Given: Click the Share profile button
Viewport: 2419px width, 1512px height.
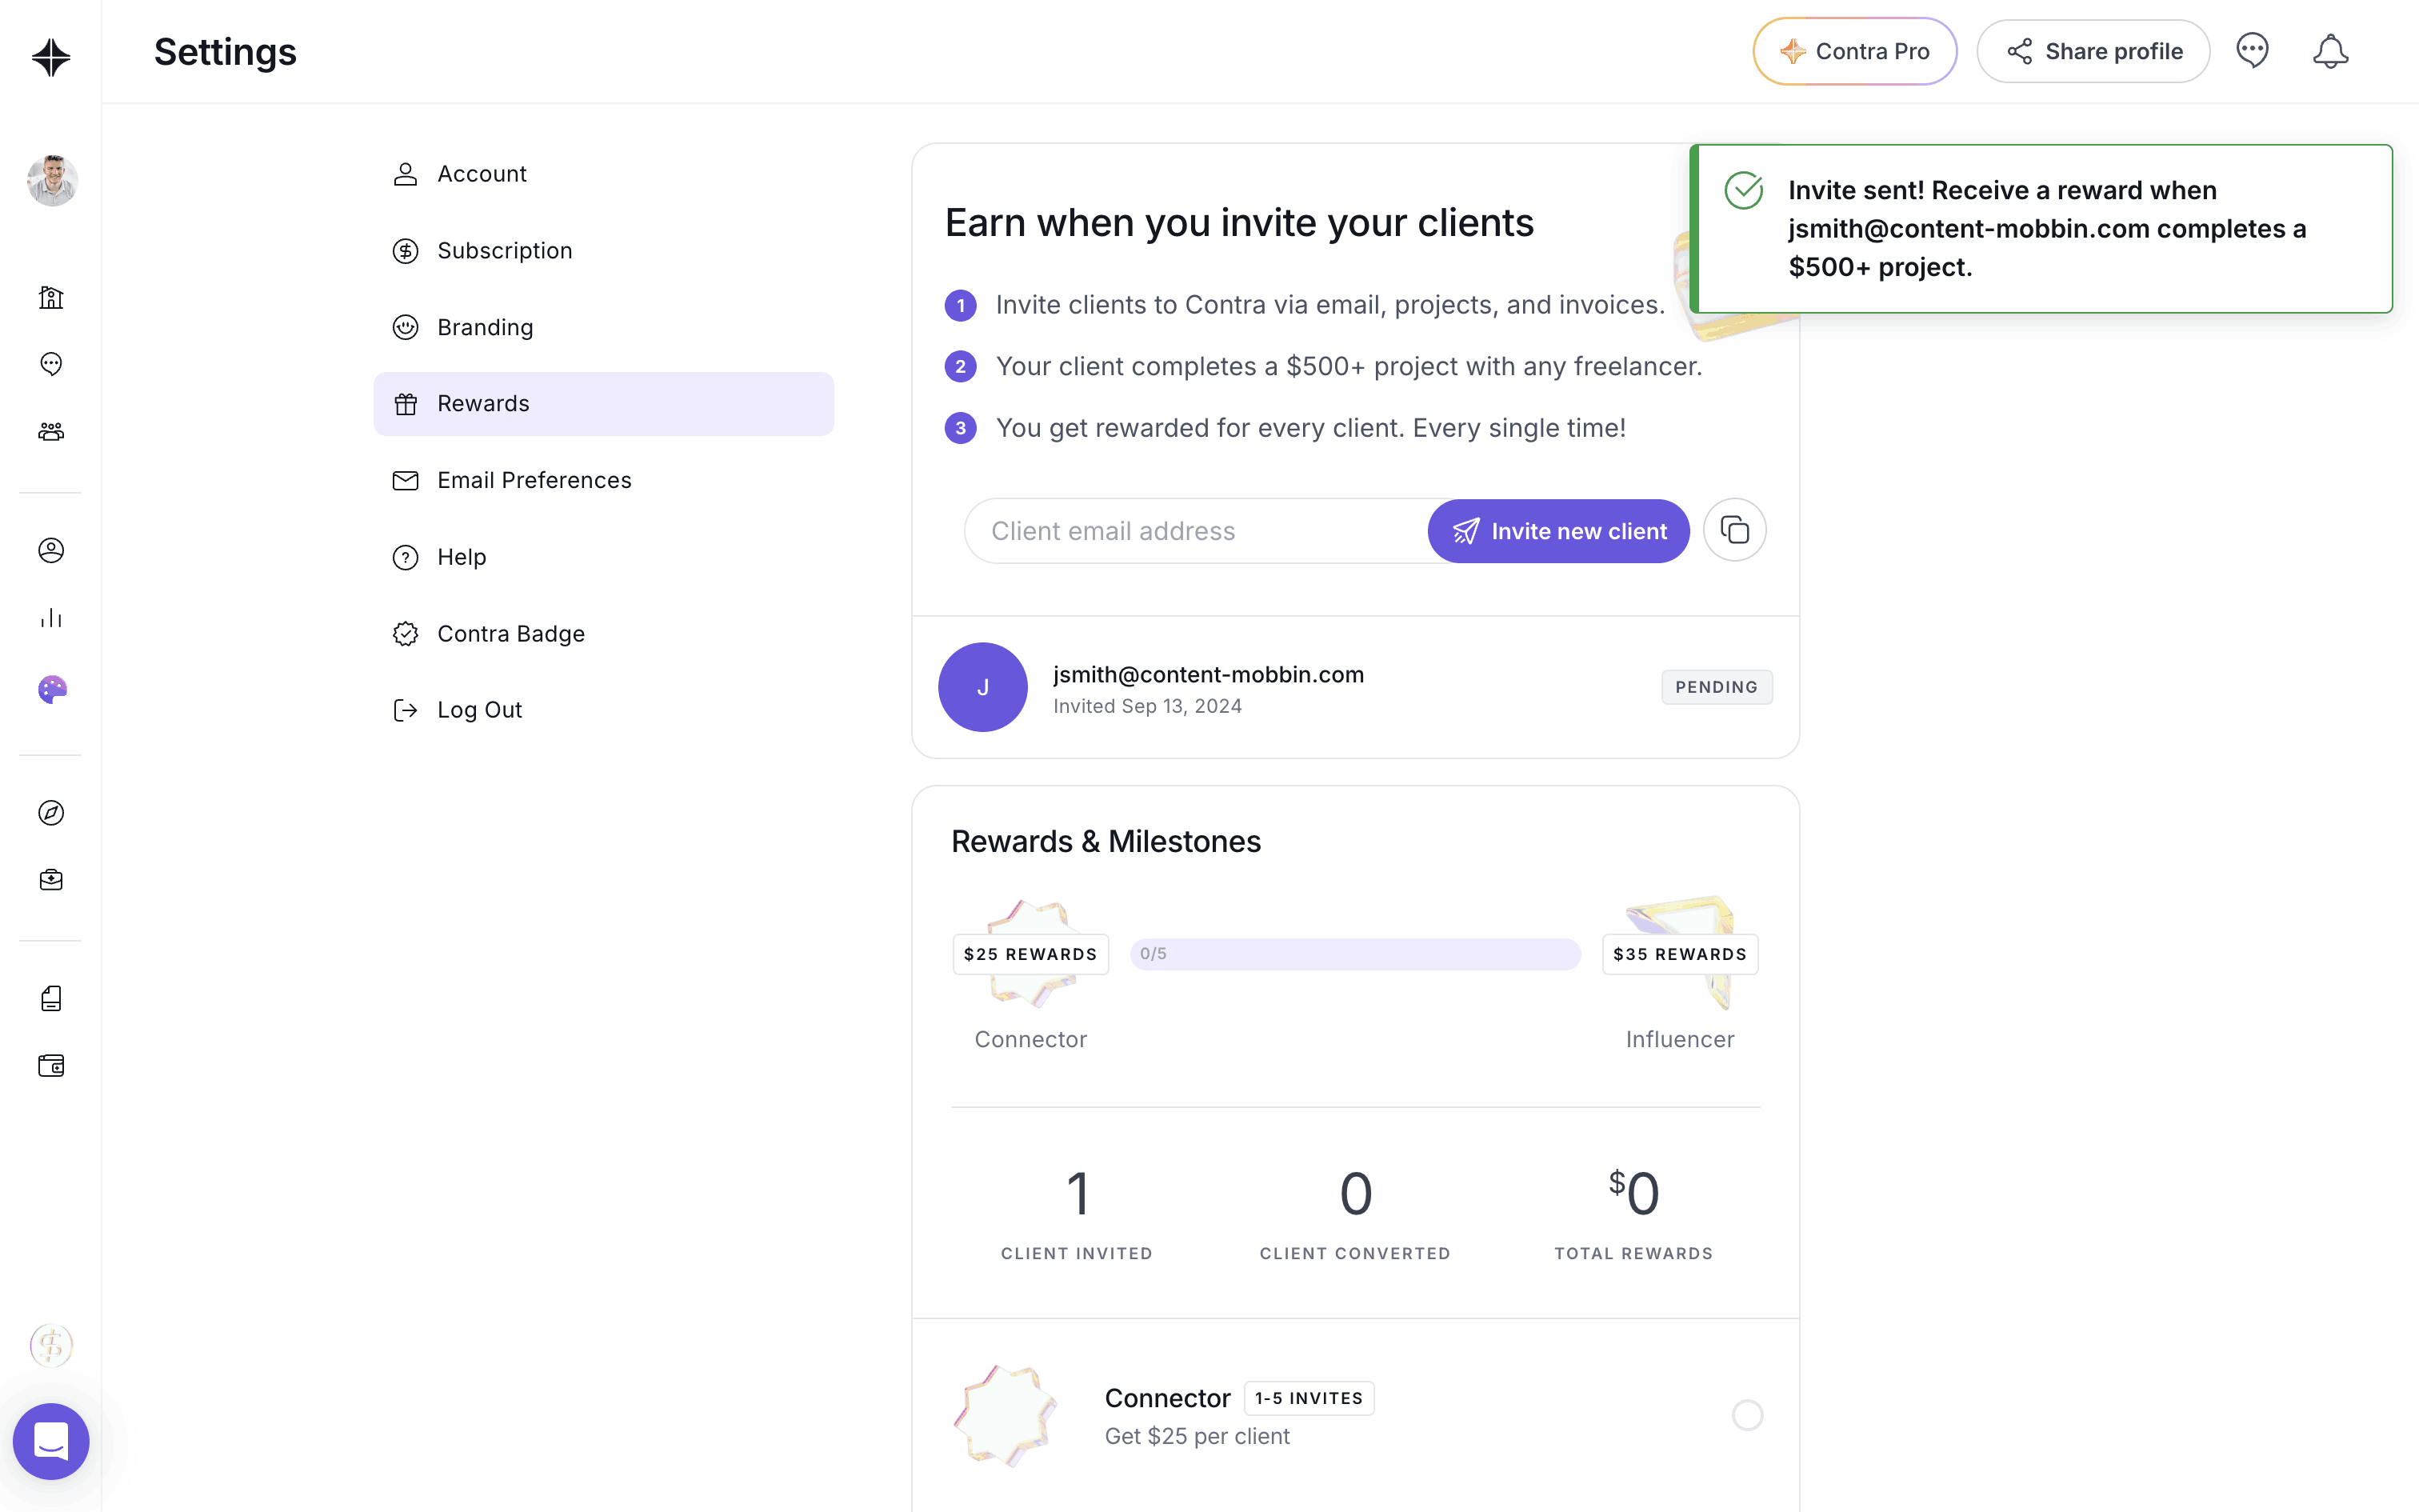Looking at the screenshot, I should 2093,51.
